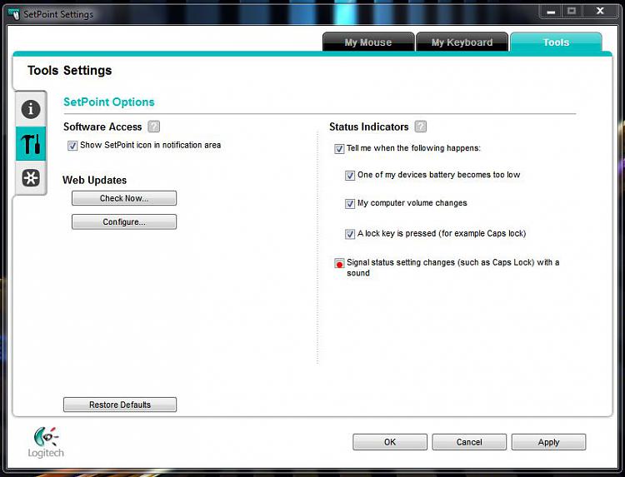This screenshot has height=477, width=625.
Task: Minimize the SetPoint Settings window
Action: pos(551,12)
